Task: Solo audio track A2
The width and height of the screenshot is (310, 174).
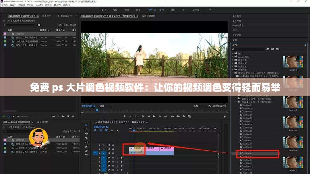Action: tap(117, 162)
